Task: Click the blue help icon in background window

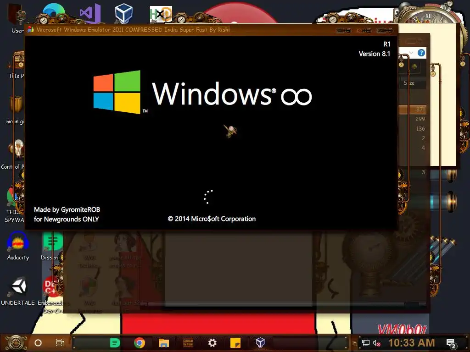Action: pyautogui.click(x=421, y=53)
